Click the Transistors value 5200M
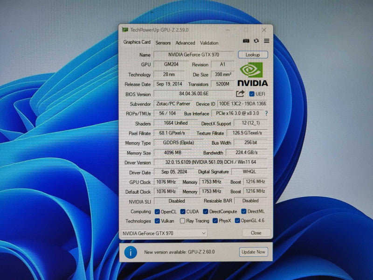373x280 pixels. point(223,84)
